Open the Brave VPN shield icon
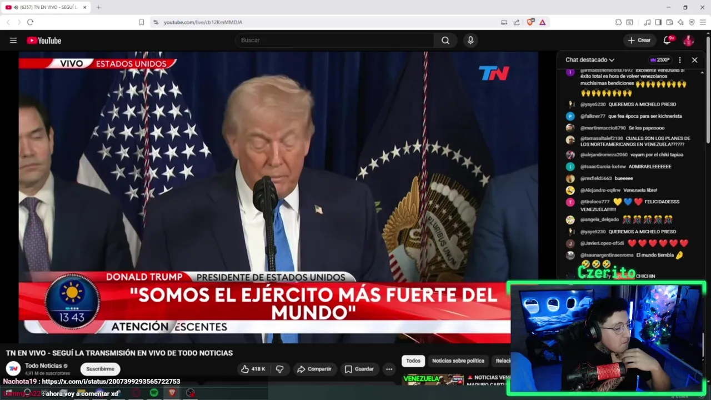The image size is (711, 400). 692,22
